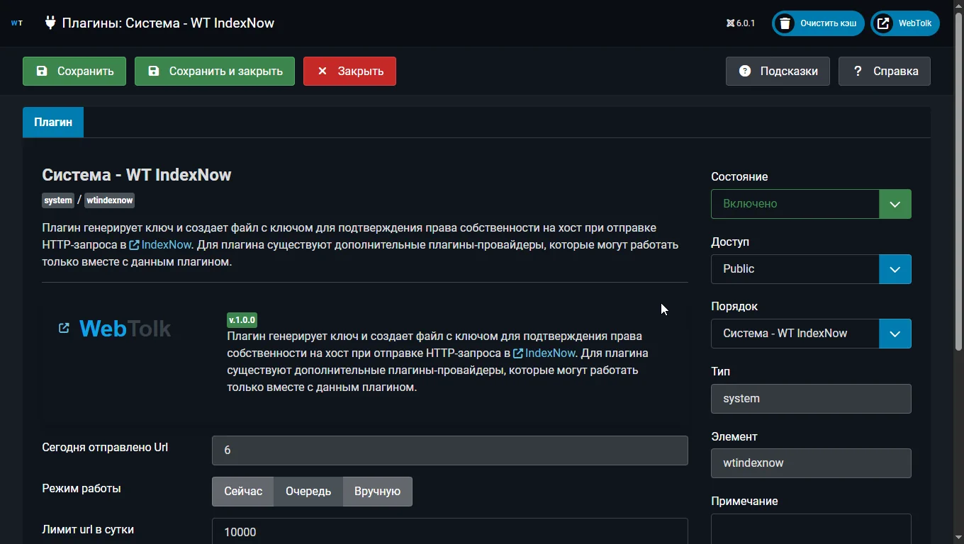
Task: Choose the Вручную working mode
Action: coord(377,492)
